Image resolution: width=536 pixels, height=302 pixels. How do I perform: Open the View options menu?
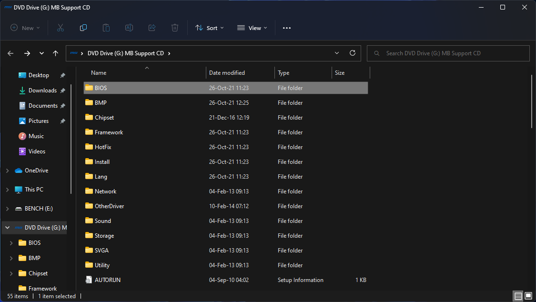(x=252, y=28)
